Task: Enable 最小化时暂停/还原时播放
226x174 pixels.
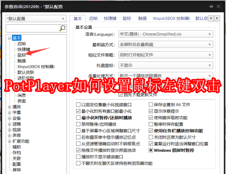Action: click(x=78, y=118)
